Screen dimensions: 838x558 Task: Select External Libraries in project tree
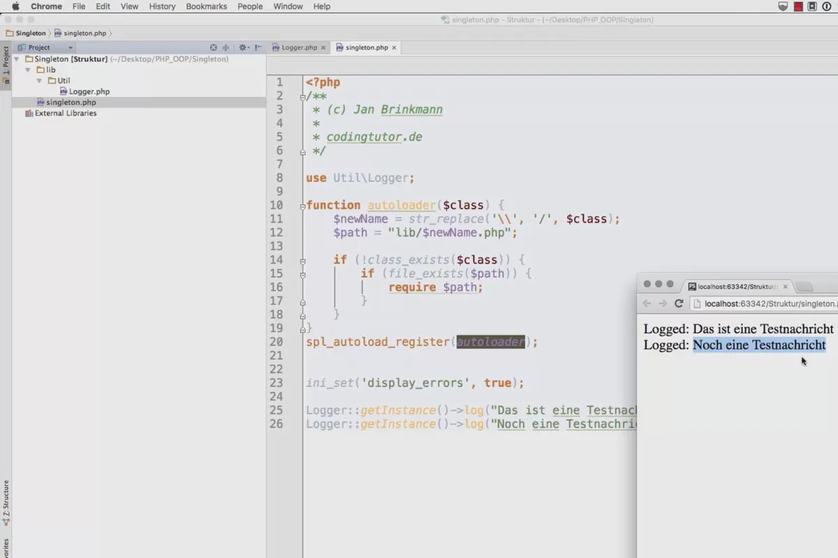pyautogui.click(x=66, y=113)
